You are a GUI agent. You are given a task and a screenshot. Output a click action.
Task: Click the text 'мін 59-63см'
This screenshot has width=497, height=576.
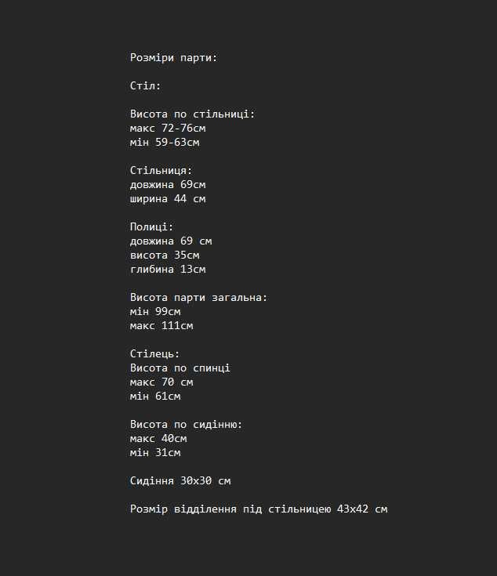pyautogui.click(x=165, y=142)
